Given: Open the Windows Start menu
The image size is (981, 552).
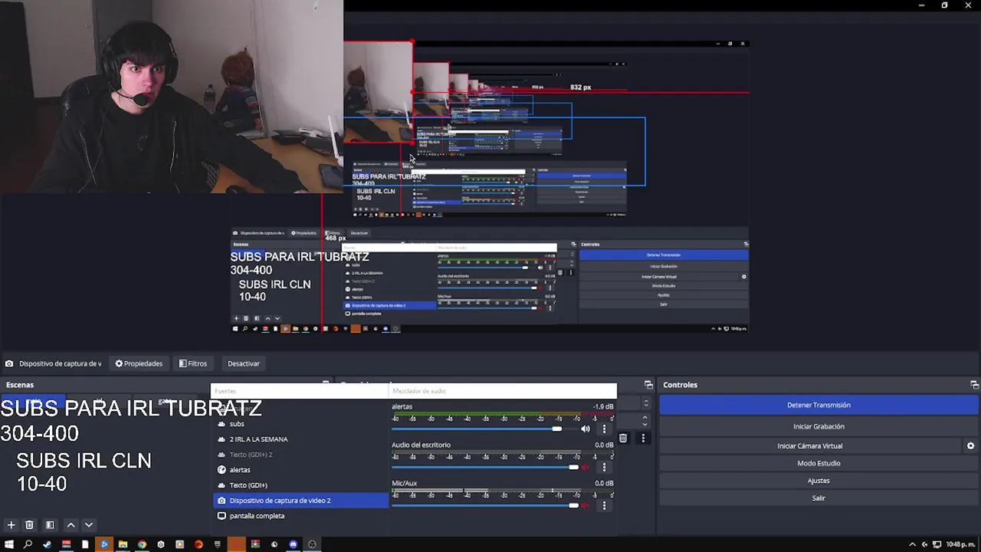Looking at the screenshot, I should tap(9, 544).
